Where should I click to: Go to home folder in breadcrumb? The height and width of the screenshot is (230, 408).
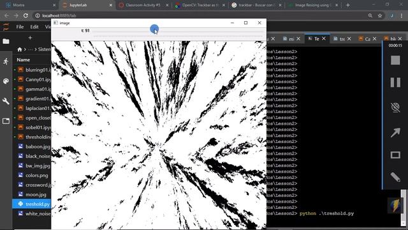[20, 49]
